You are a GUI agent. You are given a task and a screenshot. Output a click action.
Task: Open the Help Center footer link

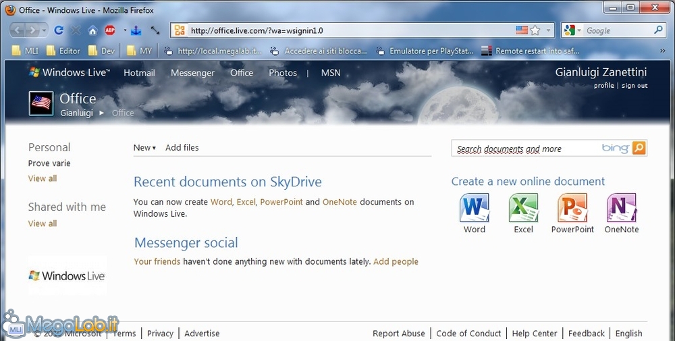[534, 334]
